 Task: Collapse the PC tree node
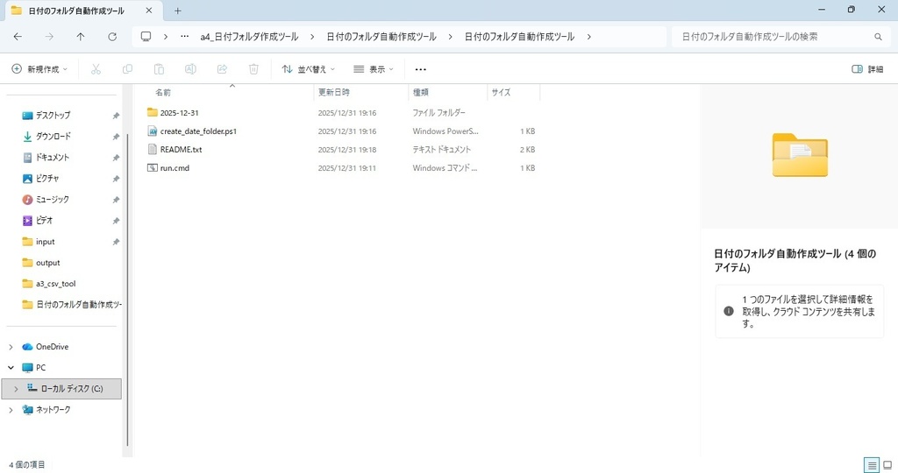click(11, 368)
